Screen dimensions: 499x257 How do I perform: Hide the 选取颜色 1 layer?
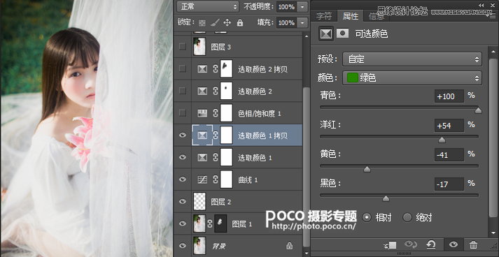click(x=183, y=157)
